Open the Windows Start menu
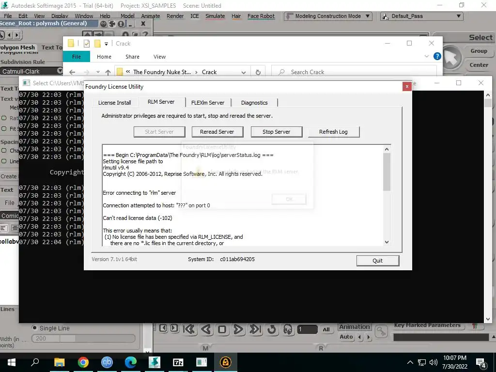The image size is (496, 372). (x=12, y=362)
